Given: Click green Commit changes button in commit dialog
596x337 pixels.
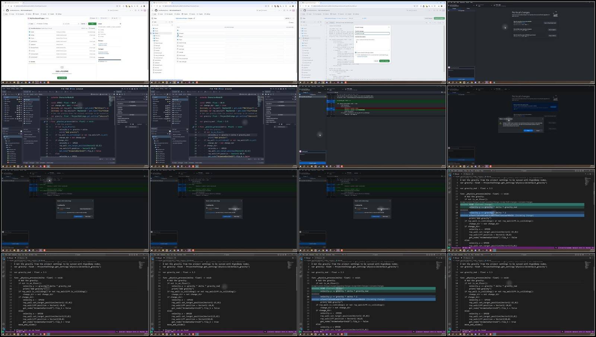Looking at the screenshot, I should [384, 61].
